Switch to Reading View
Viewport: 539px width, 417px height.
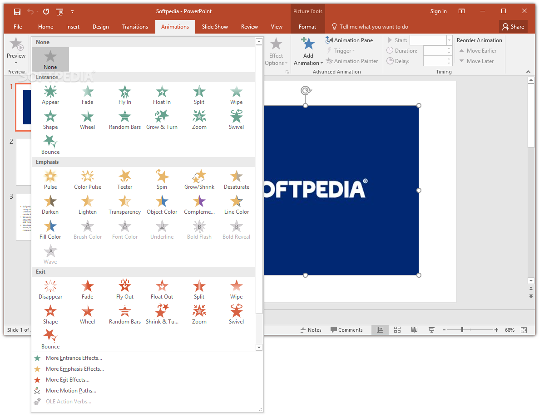(x=414, y=330)
